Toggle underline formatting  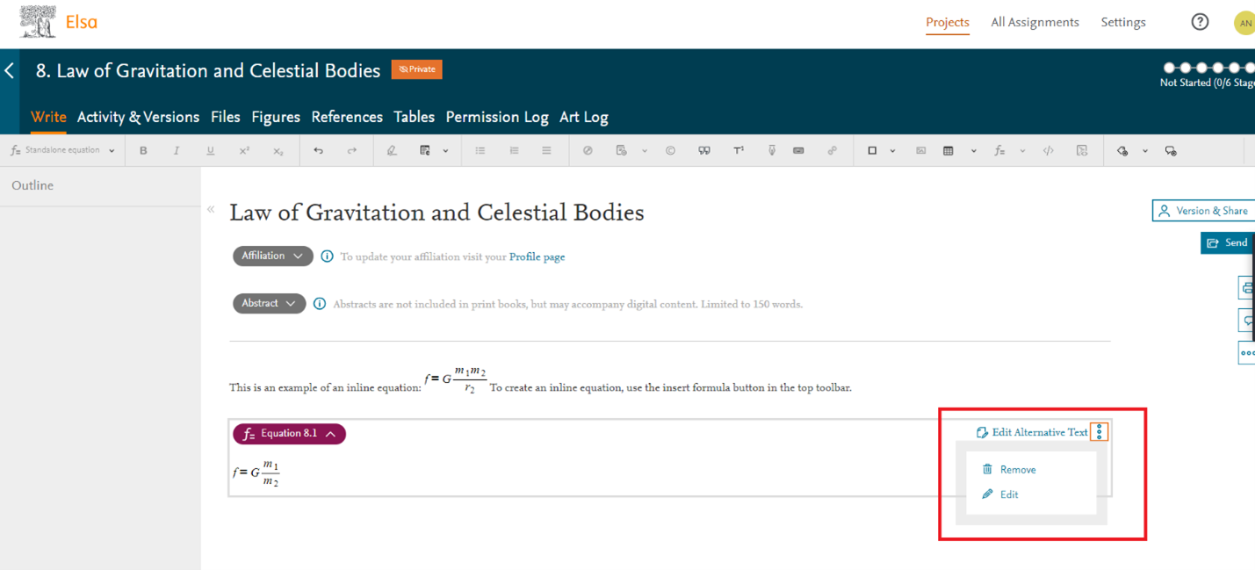[x=210, y=150]
